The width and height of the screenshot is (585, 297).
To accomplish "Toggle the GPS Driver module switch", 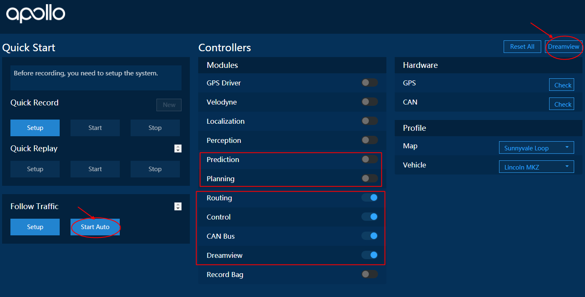I will coord(369,82).
